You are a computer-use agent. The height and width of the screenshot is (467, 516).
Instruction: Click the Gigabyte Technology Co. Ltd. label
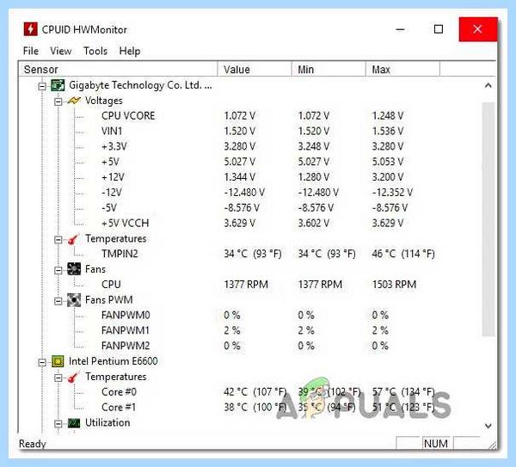point(140,85)
